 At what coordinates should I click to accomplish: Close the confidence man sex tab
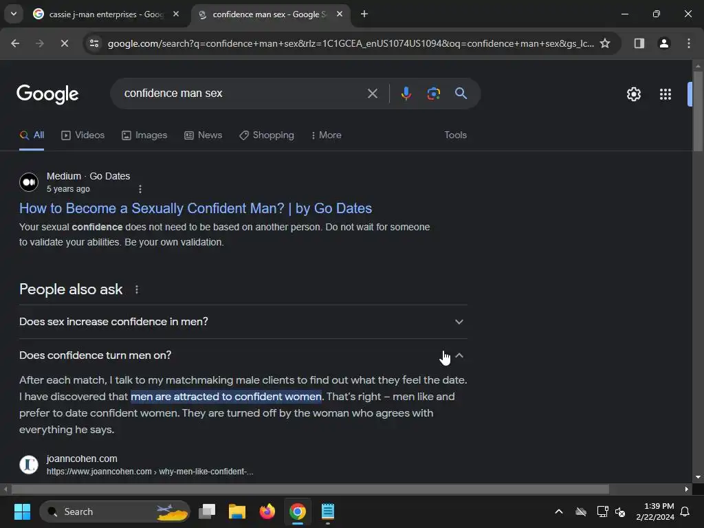[x=340, y=14]
